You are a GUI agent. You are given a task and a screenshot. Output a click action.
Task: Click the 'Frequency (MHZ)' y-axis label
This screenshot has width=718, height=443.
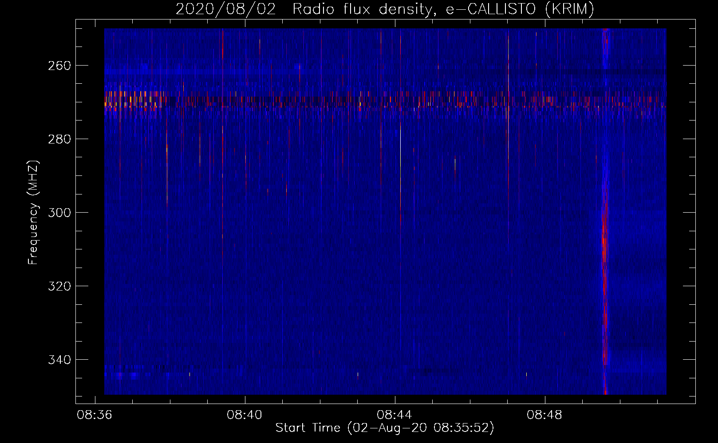(33, 213)
